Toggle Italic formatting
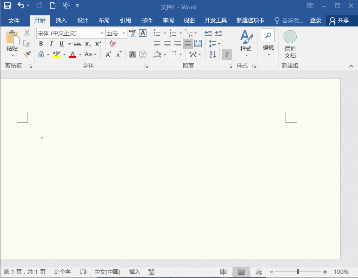This screenshot has height=278, width=358. point(51,44)
